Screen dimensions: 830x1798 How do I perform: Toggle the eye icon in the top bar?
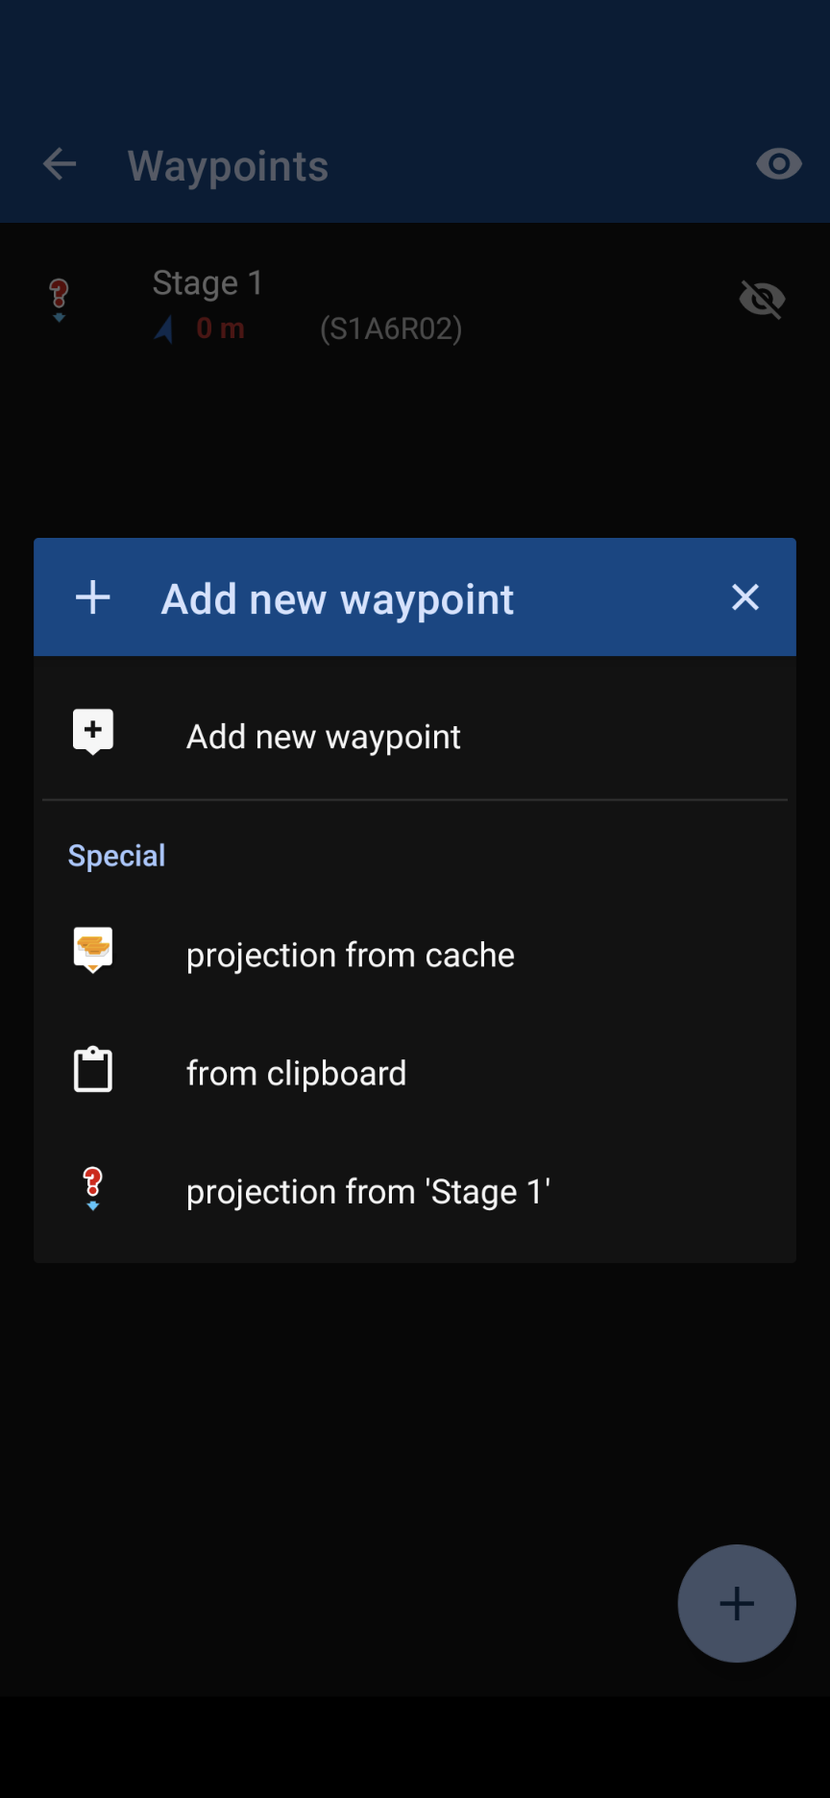click(778, 164)
